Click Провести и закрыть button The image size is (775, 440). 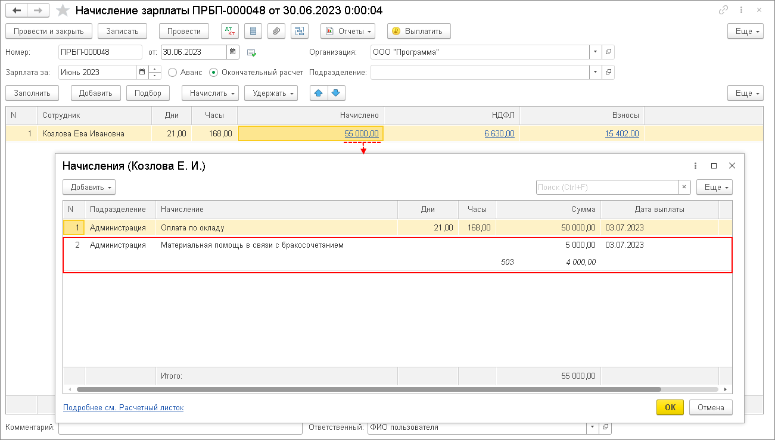pyautogui.click(x=49, y=32)
